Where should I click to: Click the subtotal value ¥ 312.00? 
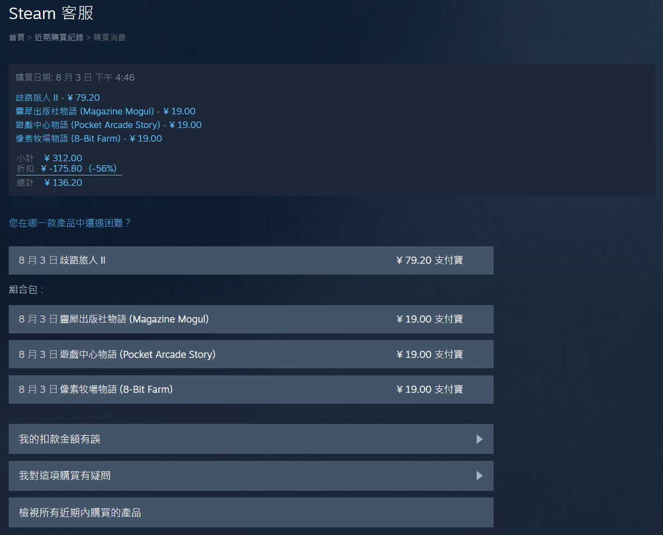click(x=63, y=158)
